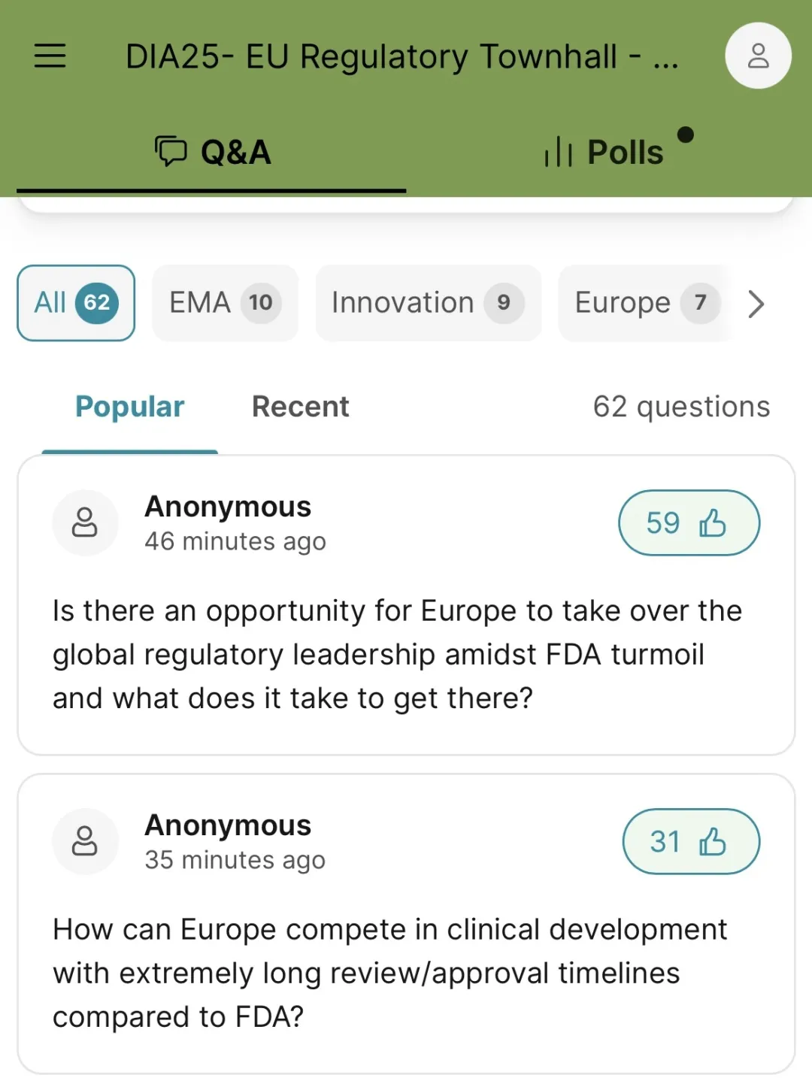Click the 62 questions count label

681,407
